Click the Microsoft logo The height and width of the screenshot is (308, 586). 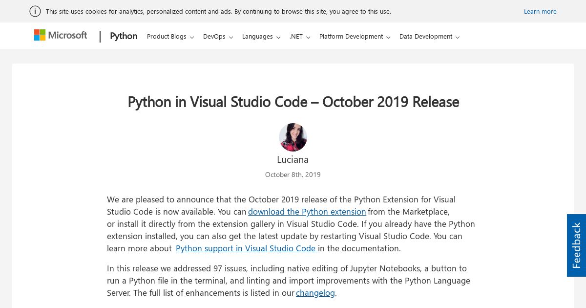[x=61, y=35]
